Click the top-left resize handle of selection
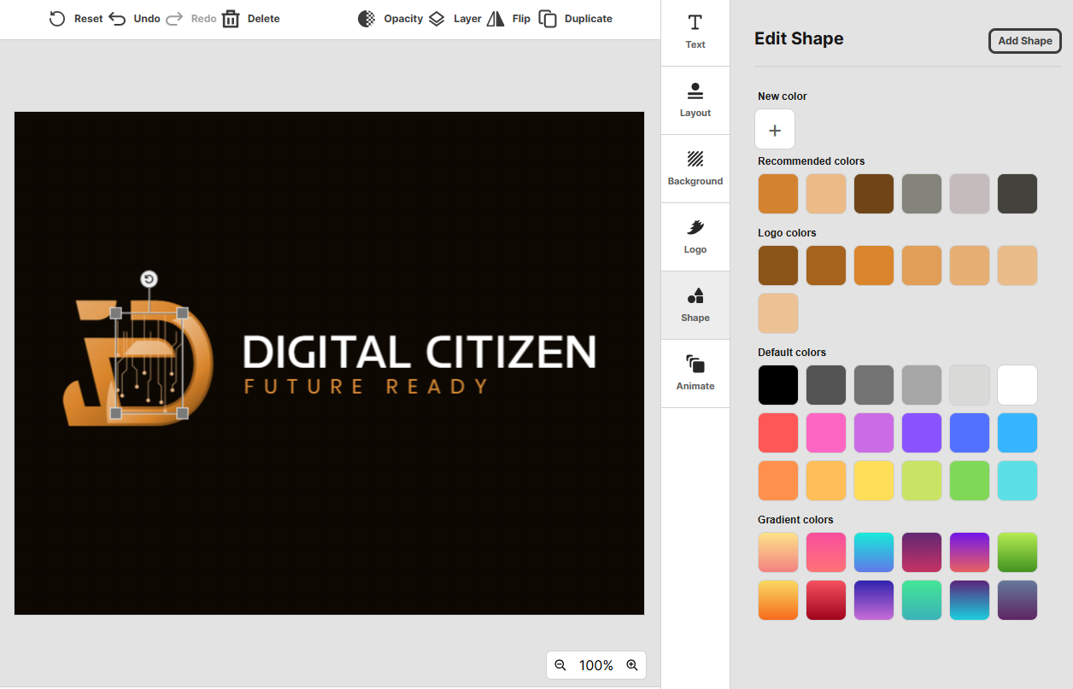Screen dimensions: 1073x689 click(116, 313)
